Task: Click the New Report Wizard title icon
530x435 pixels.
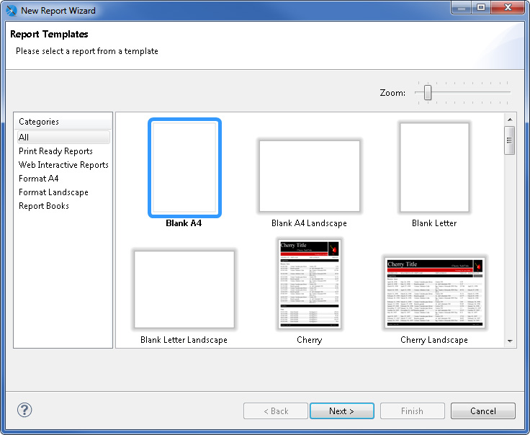Action: point(11,11)
